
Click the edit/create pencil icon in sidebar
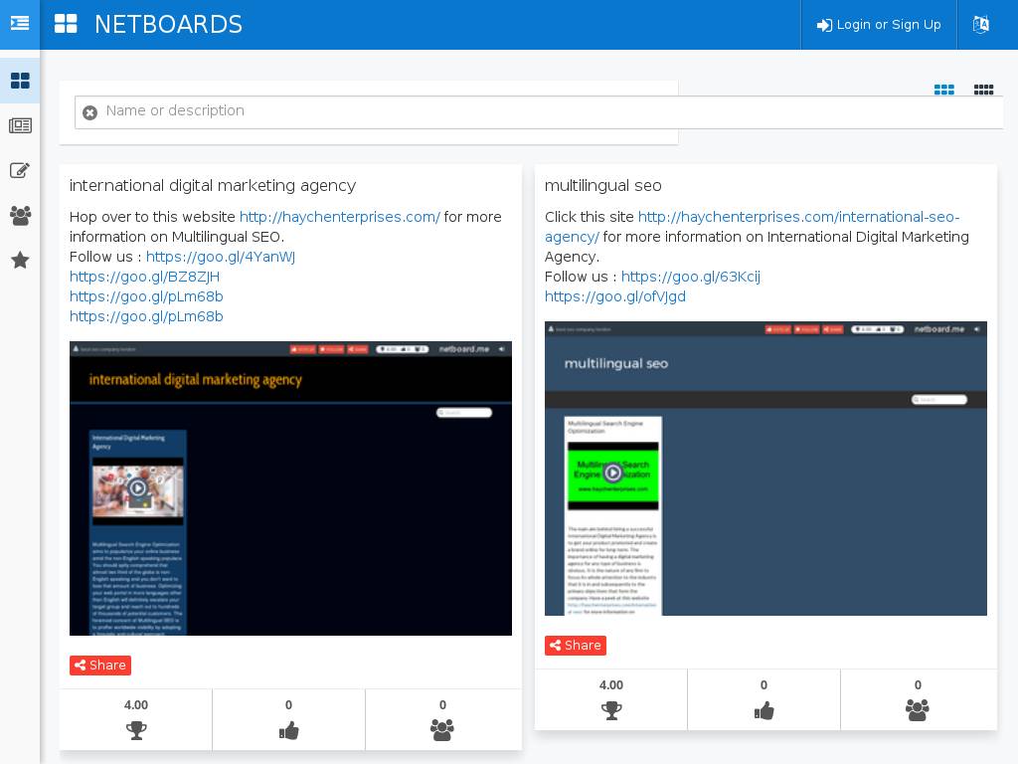click(x=20, y=170)
